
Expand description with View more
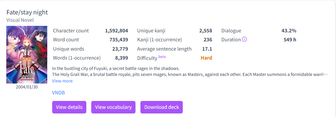pos(62,81)
